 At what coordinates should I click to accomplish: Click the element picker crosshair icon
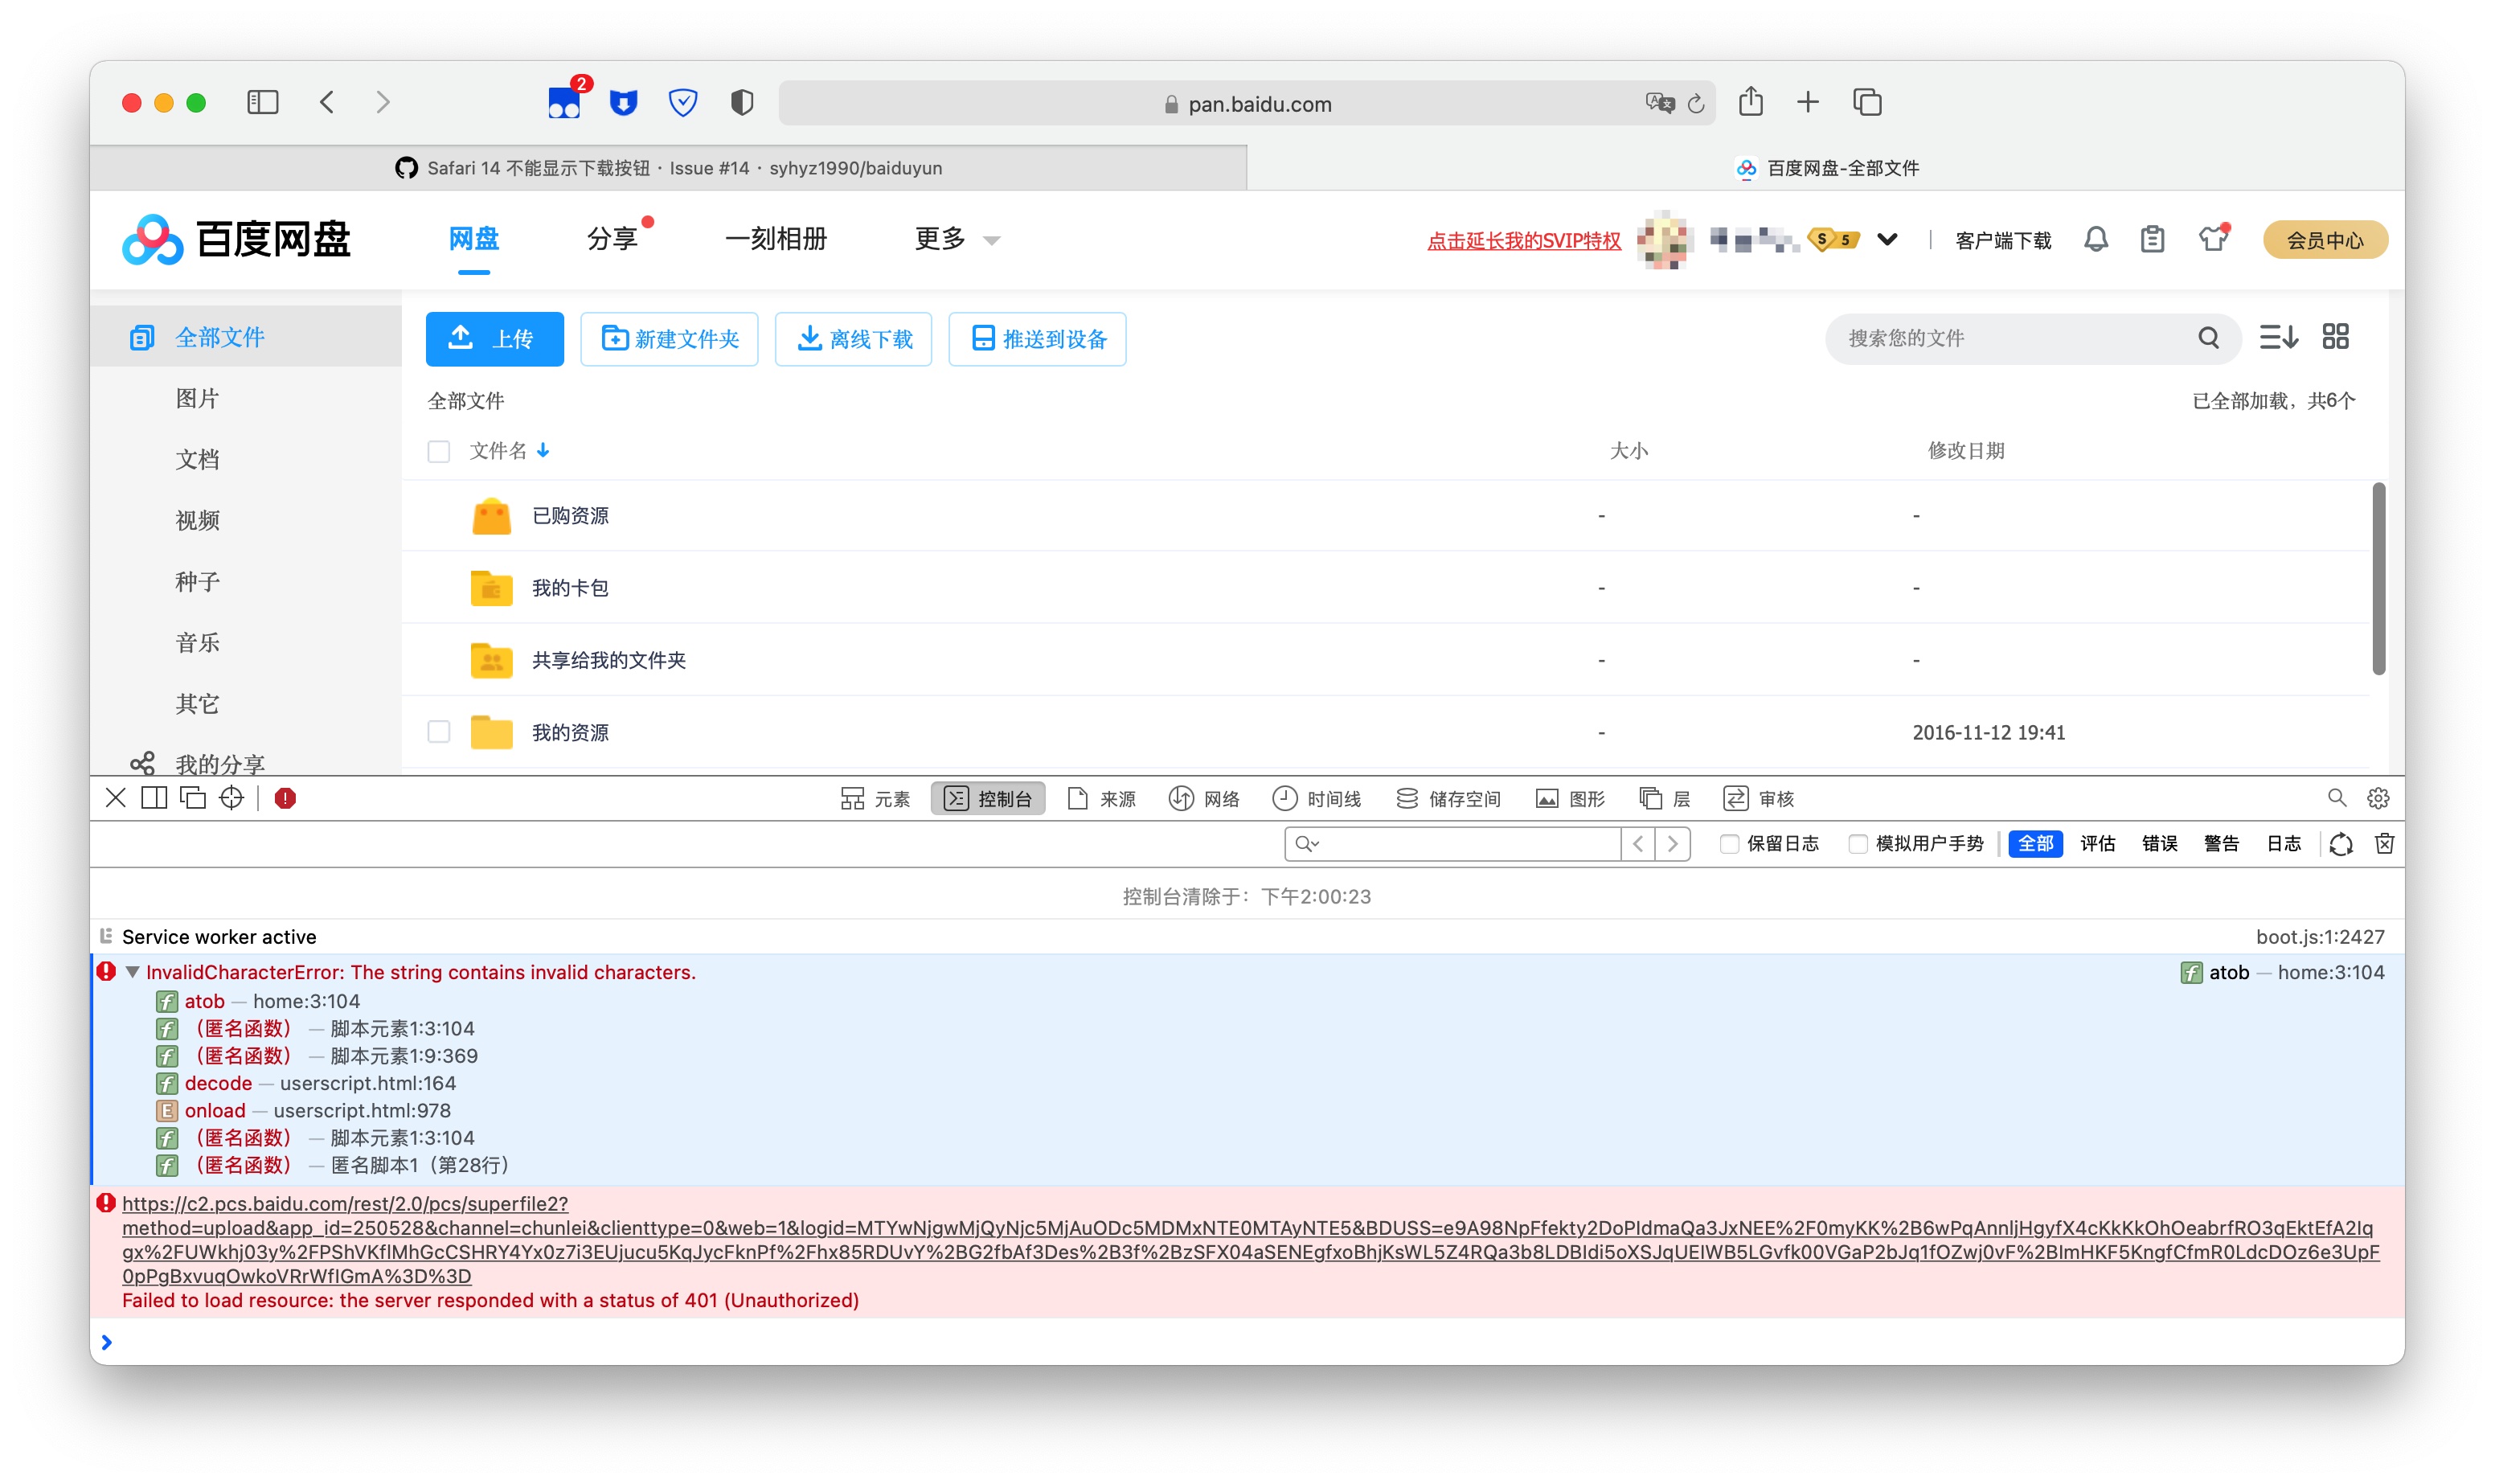[231, 798]
